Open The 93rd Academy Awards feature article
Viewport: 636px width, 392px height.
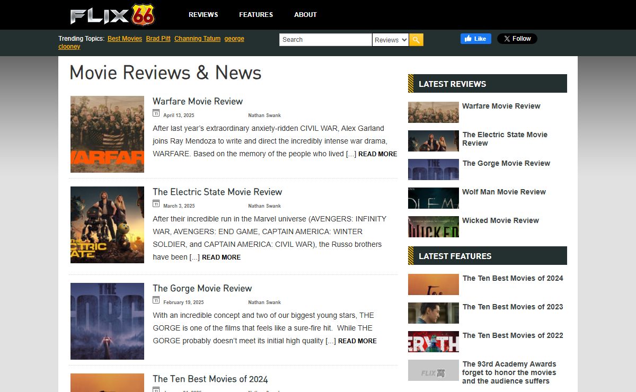pos(509,372)
